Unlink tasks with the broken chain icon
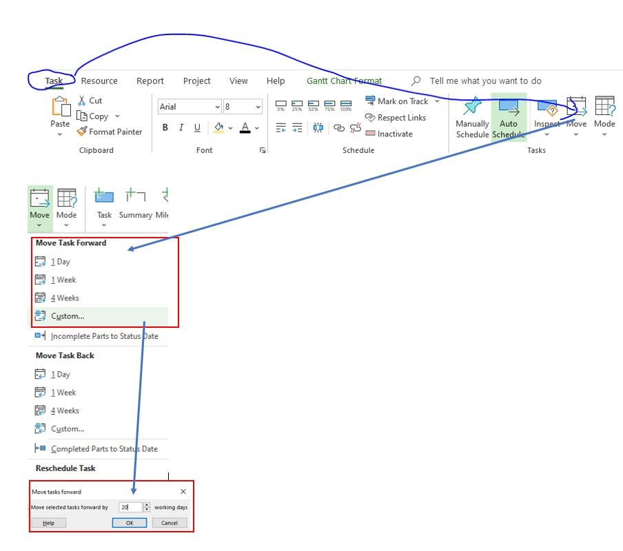The width and height of the screenshot is (623, 551). [x=355, y=127]
